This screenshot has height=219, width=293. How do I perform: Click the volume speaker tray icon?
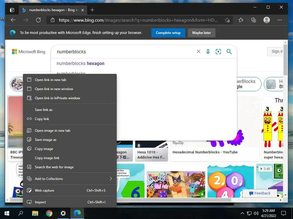click(256, 213)
